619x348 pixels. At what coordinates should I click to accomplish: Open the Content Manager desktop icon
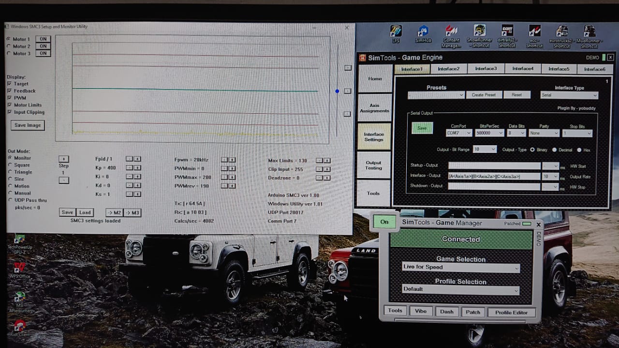point(451,36)
